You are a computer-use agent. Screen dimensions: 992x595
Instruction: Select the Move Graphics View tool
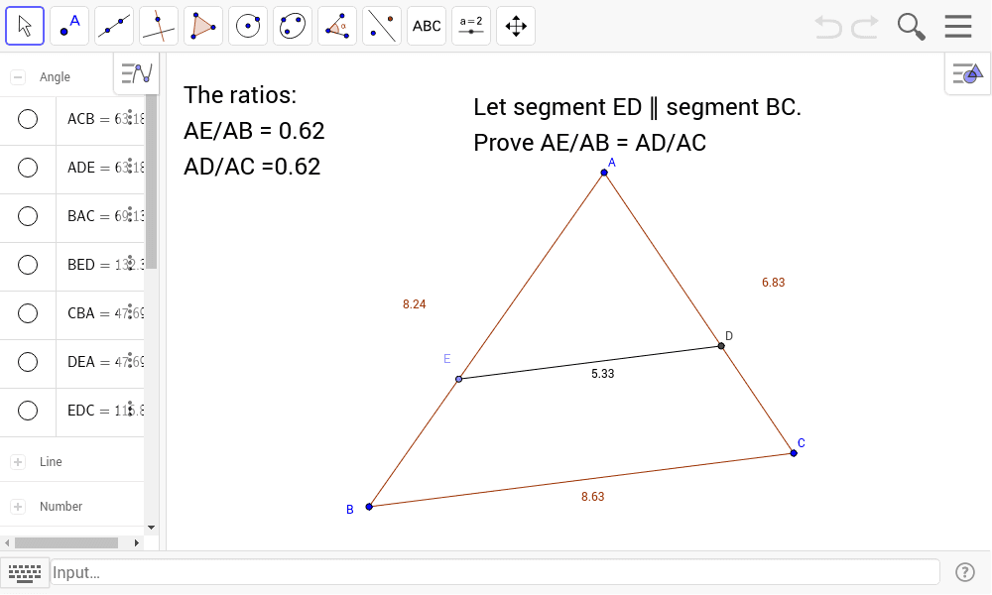tap(516, 26)
